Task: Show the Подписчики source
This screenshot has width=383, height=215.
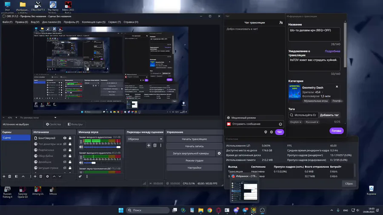Action: click(x=65, y=150)
